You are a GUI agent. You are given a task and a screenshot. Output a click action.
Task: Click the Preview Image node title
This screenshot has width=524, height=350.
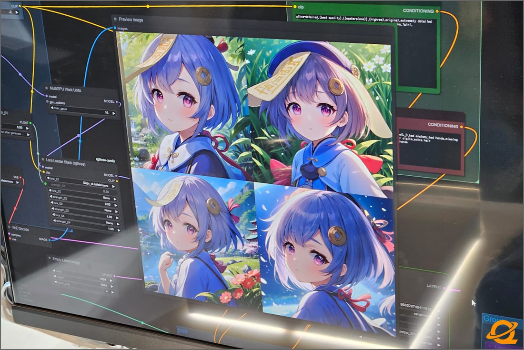coord(131,20)
